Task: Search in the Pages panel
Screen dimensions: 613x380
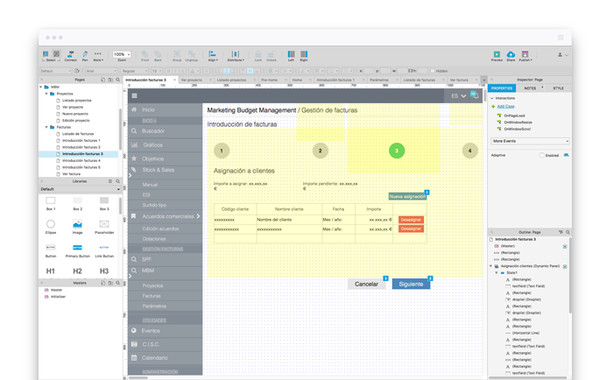Action: tap(117, 80)
